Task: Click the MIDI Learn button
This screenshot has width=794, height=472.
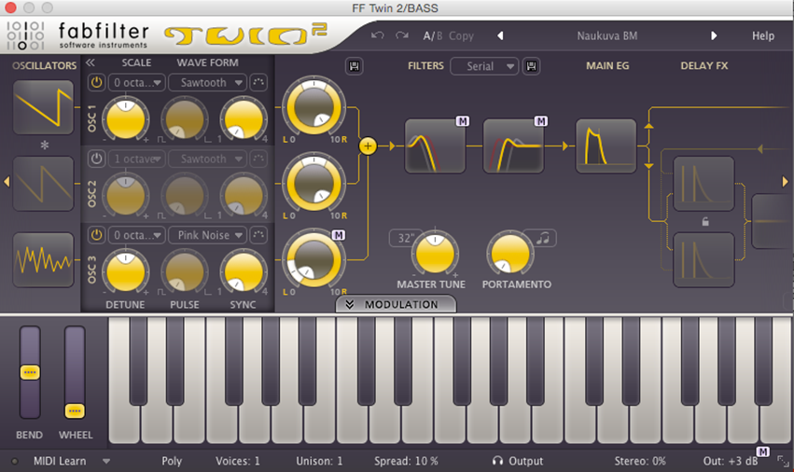Action: tap(59, 461)
